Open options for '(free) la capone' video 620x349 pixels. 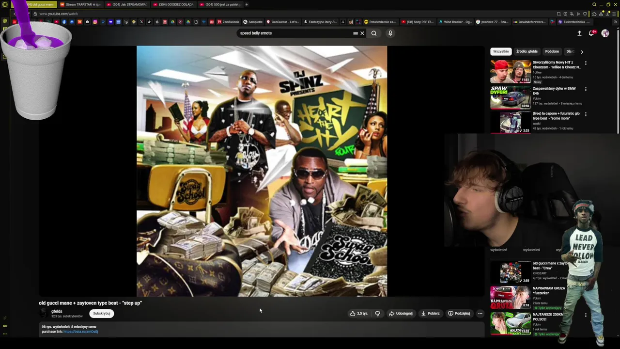coord(586,114)
